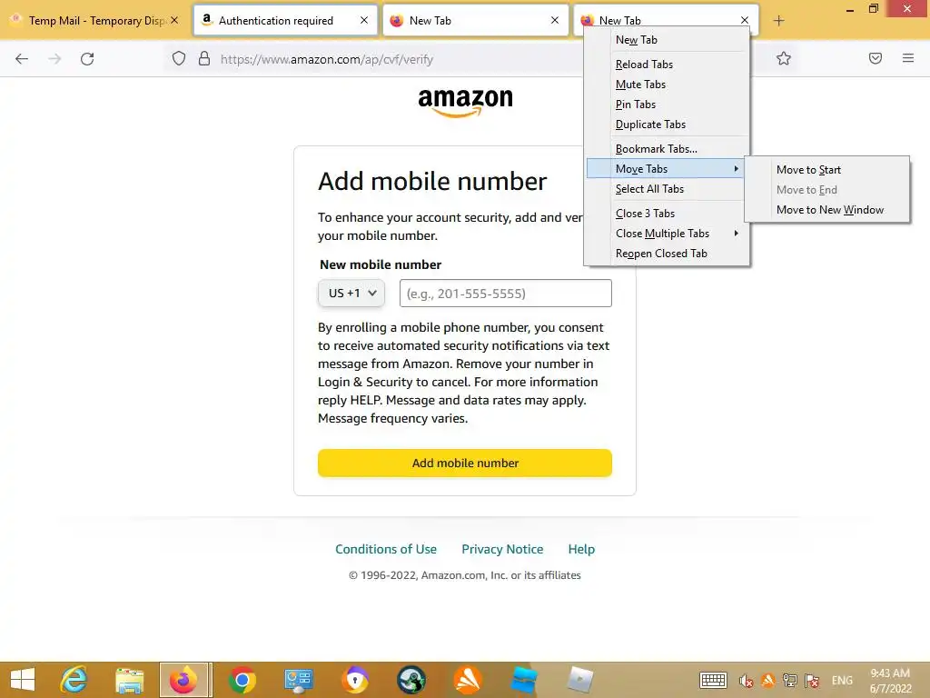Viewport: 930px width, 698px height.
Task: Open File Explorer from taskbar
Action: (x=129, y=680)
